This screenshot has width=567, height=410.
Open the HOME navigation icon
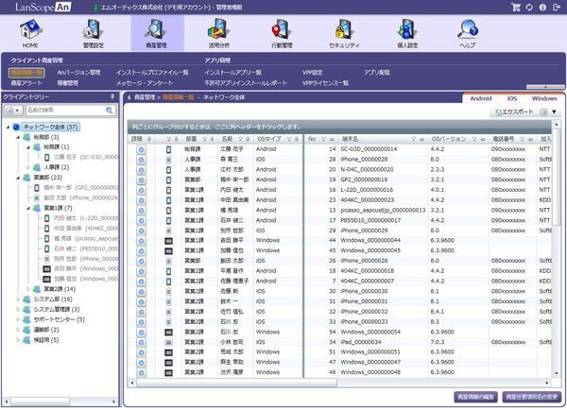30,33
